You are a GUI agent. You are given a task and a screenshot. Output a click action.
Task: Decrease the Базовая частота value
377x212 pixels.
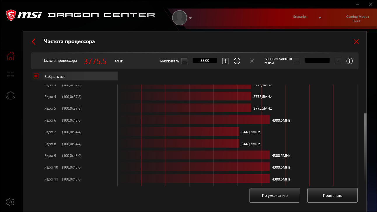(x=297, y=61)
